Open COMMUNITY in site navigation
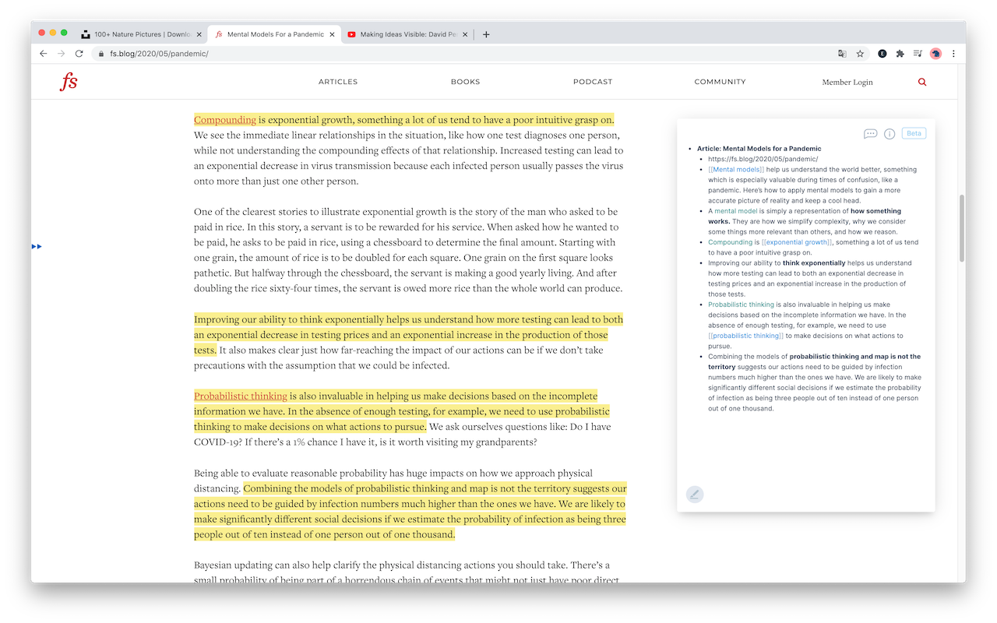997x623 pixels. click(x=720, y=82)
